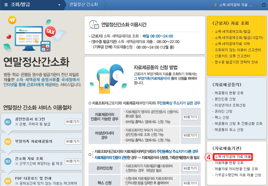Screen dimensions: 268x186
Task: Open 소득·세액공제조회/발급 link
Action: click(232, 31)
